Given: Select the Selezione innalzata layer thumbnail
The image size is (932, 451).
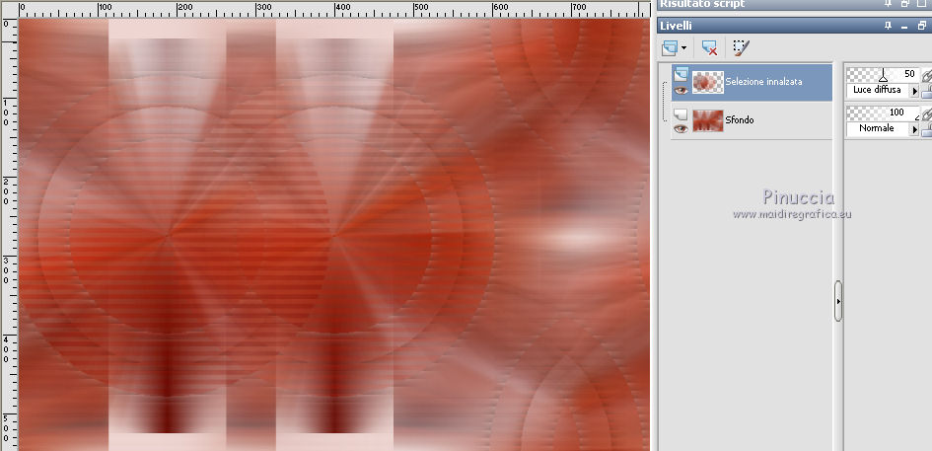Looking at the screenshot, I should click(708, 82).
